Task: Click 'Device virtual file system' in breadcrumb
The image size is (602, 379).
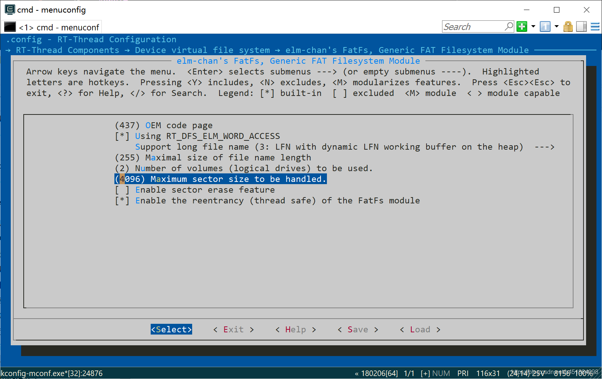Action: tap(202, 50)
